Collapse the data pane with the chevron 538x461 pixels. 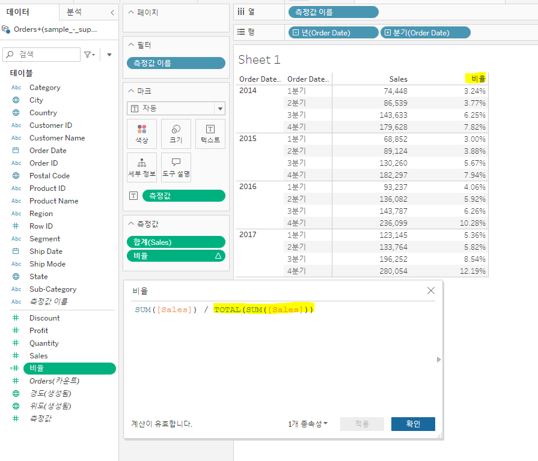click(112, 13)
